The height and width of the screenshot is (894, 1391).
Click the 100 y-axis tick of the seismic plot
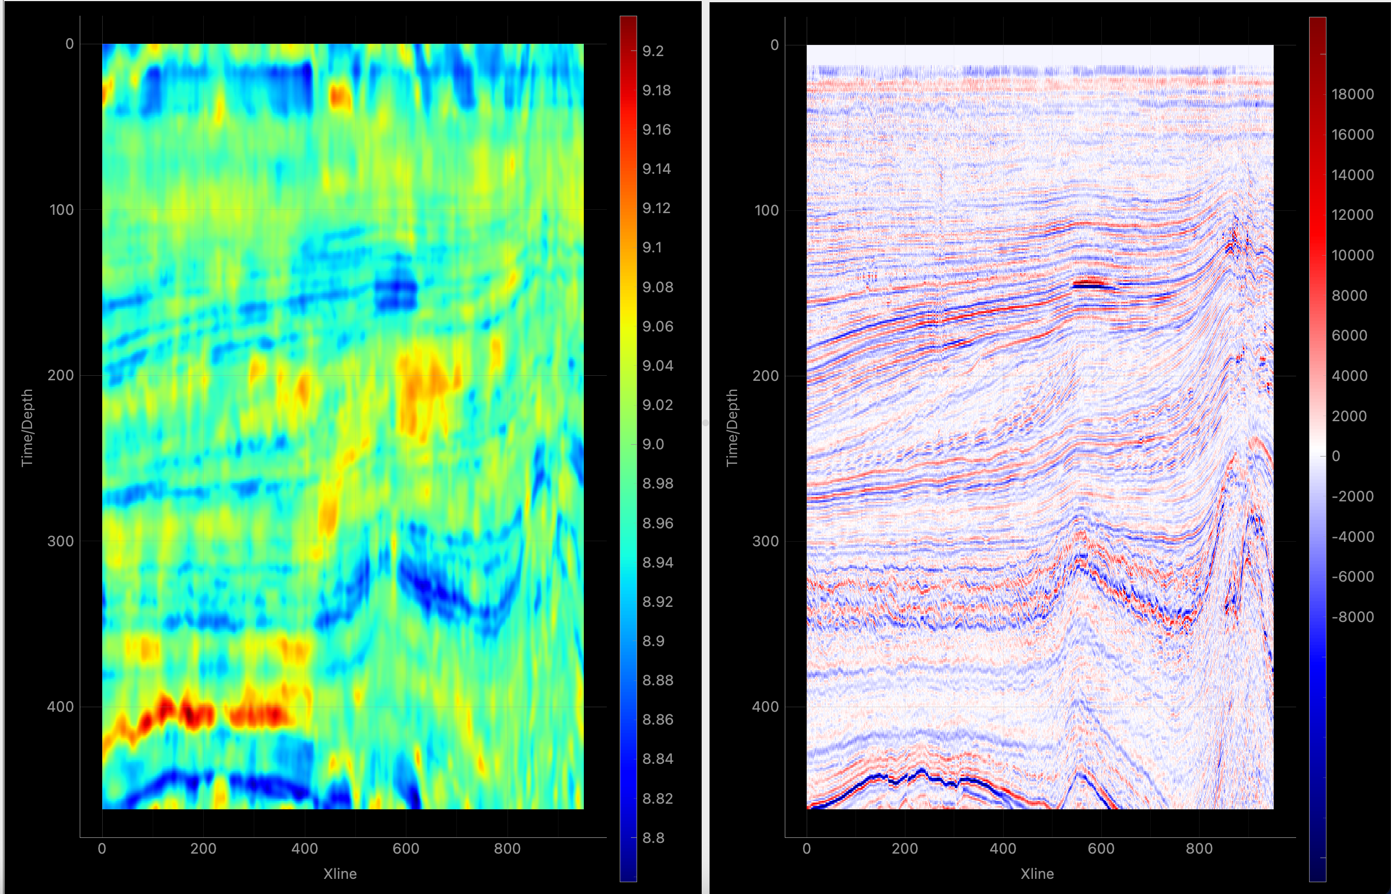click(x=766, y=210)
